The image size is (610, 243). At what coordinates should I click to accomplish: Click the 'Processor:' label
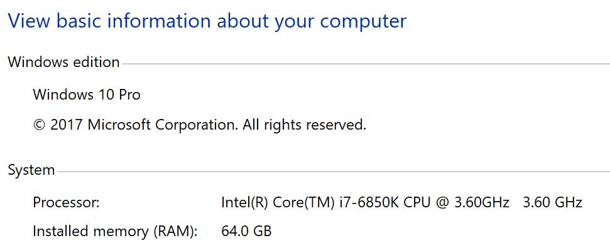click(67, 202)
